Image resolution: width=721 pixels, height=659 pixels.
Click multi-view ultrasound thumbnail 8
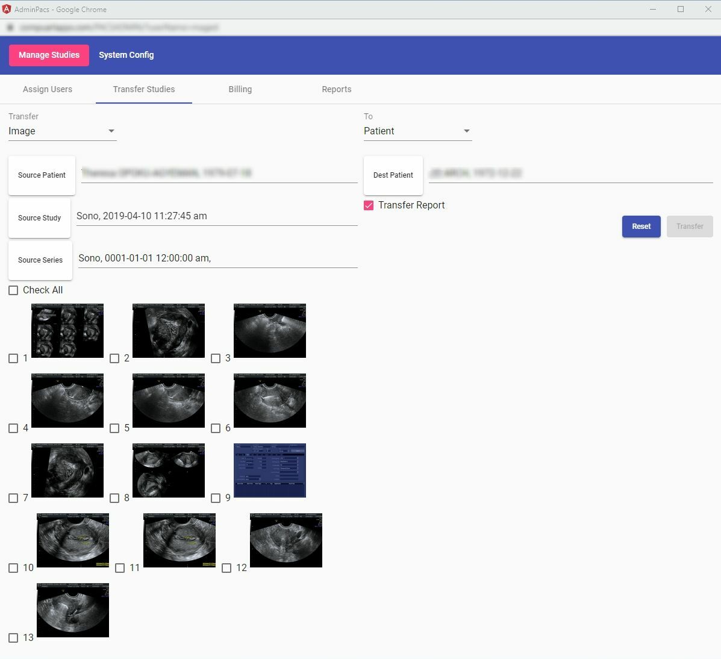(168, 470)
